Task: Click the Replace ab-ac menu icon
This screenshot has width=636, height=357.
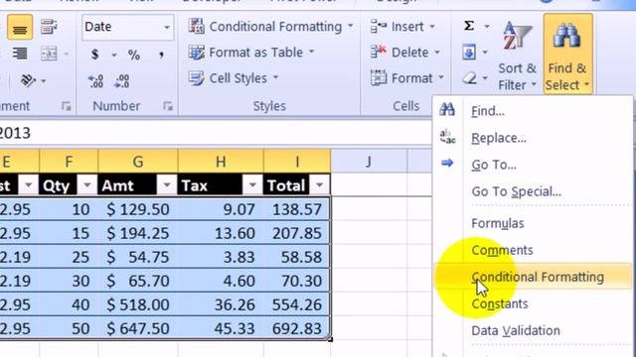Action: [x=447, y=137]
